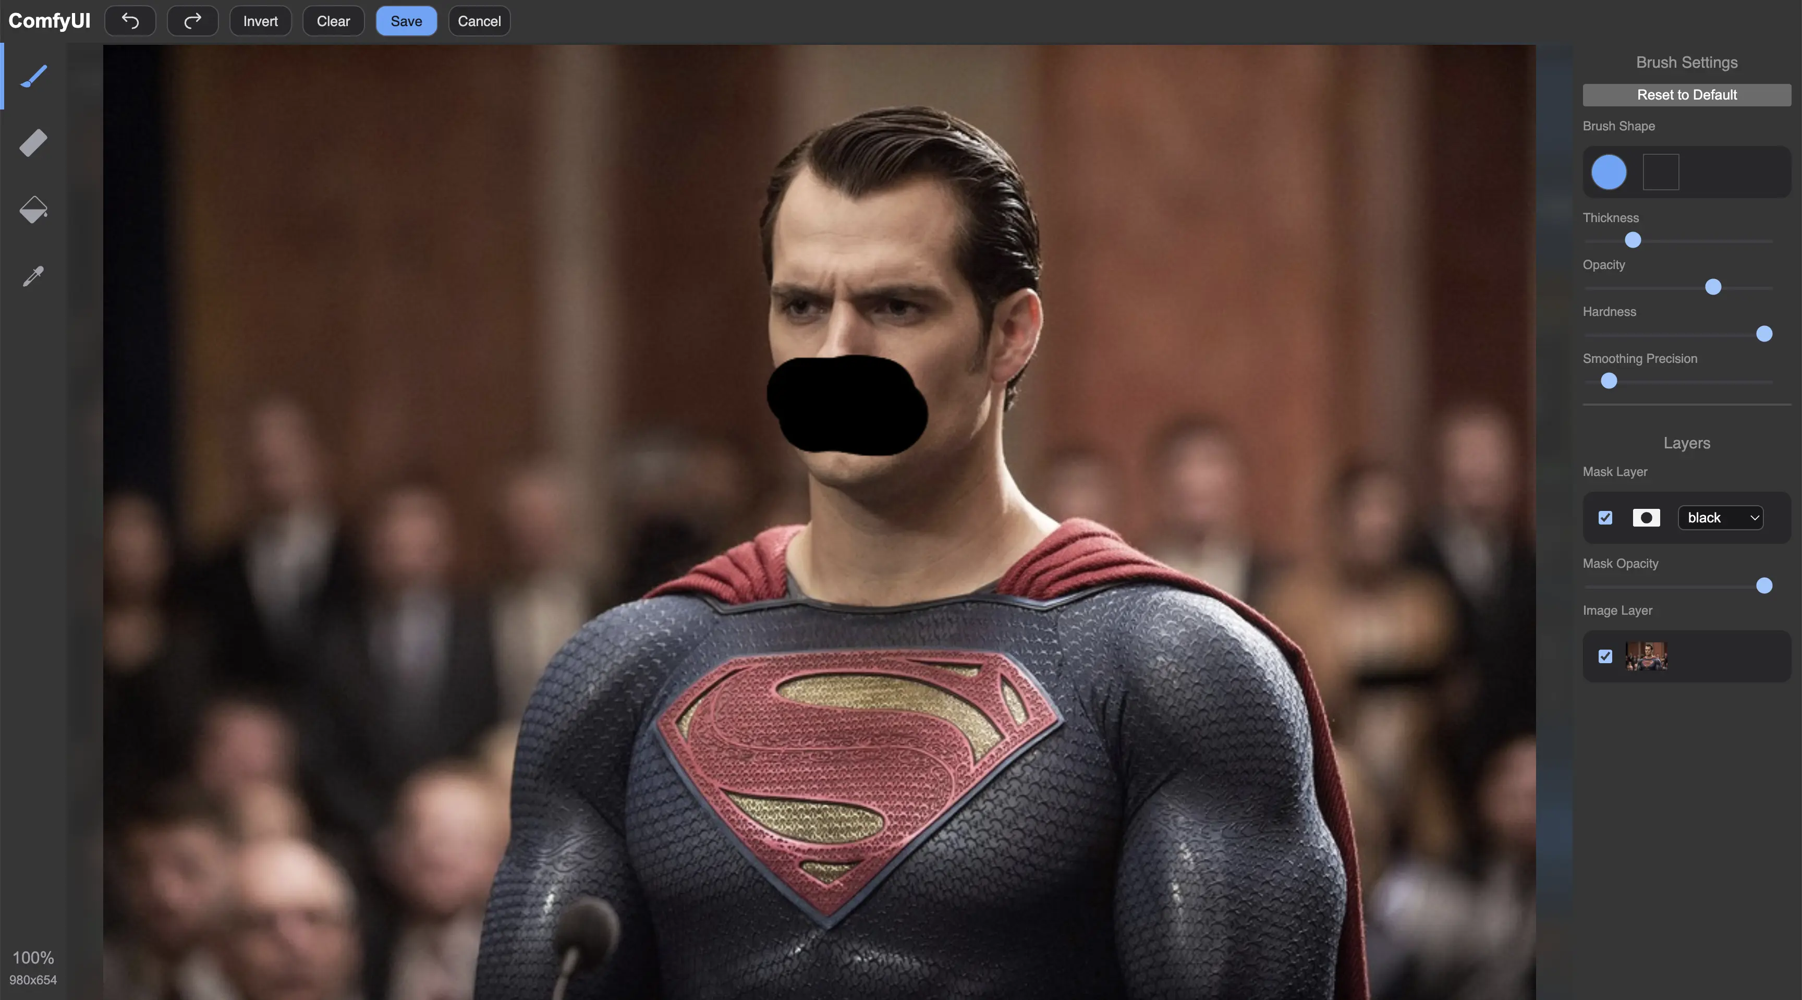This screenshot has width=1802, height=1000.
Task: Click Invert in the top bar
Action: [260, 21]
